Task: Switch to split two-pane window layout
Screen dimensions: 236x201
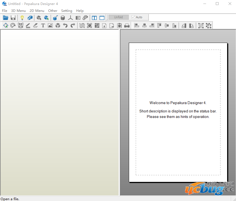Action: 94,18
